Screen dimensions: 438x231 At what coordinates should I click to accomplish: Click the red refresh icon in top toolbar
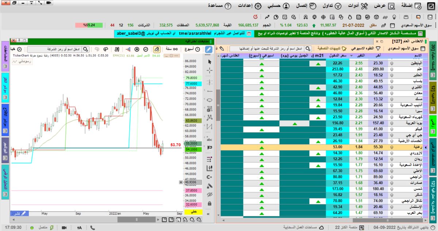(255, 17)
